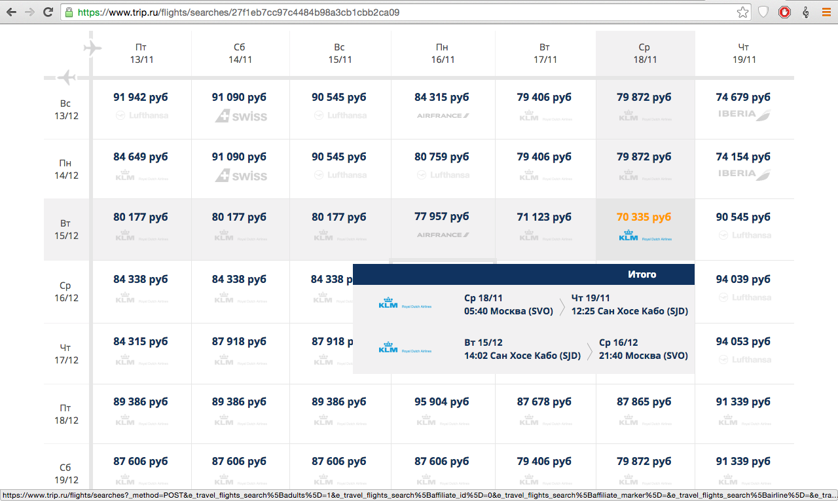
Task: Select the Пт 18/12 return row header
Action: coord(65,414)
